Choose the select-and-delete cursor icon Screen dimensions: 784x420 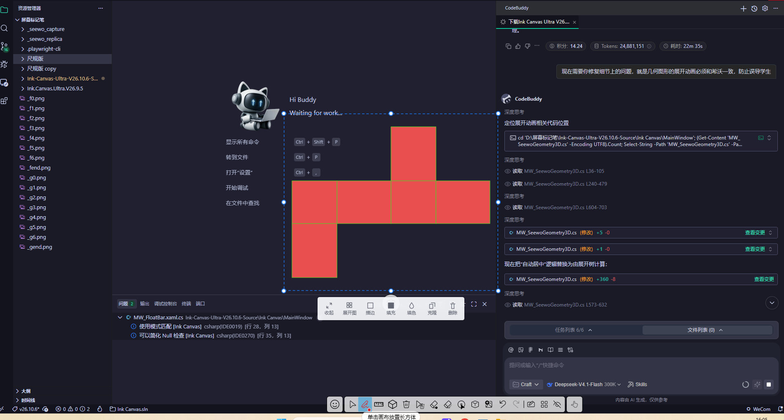pyautogui.click(x=420, y=404)
